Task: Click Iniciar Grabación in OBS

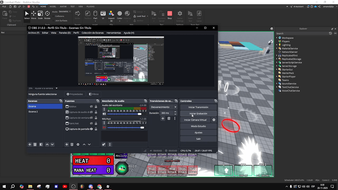Action: [198, 113]
